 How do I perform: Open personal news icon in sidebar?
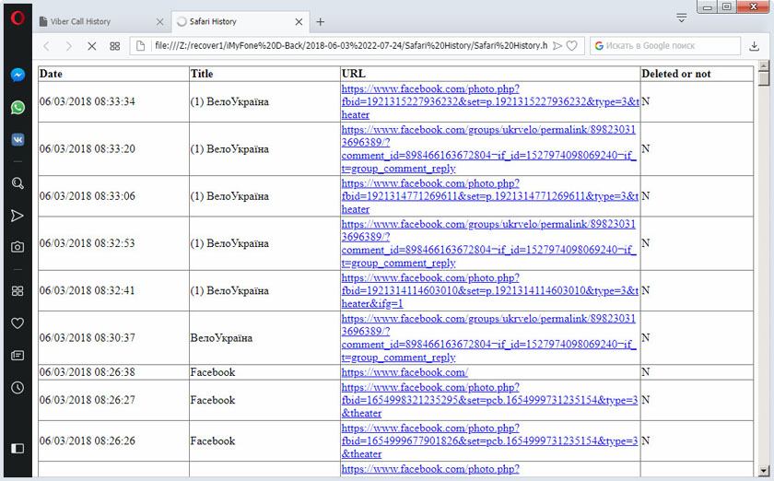[x=18, y=355]
